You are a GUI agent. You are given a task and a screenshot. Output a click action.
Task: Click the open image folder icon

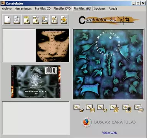[78, 108]
